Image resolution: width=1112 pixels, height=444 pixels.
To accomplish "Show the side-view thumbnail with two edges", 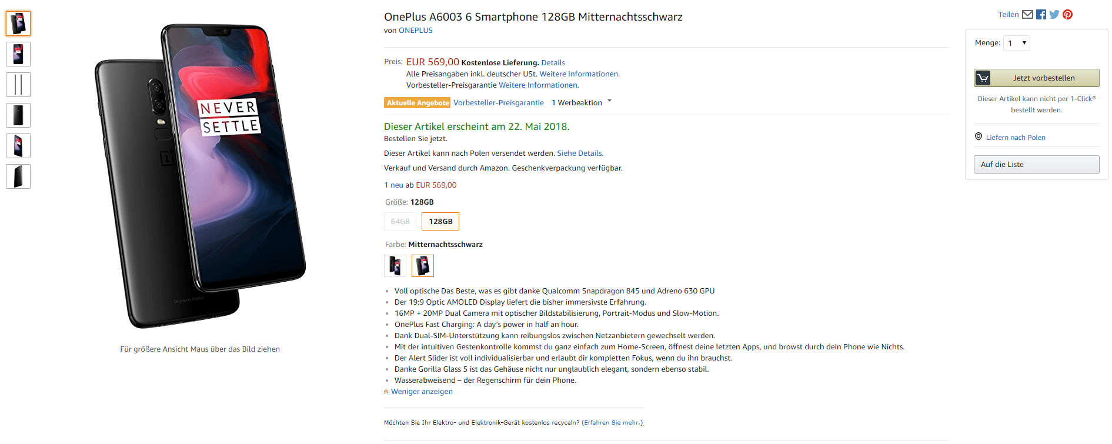I will pos(18,85).
